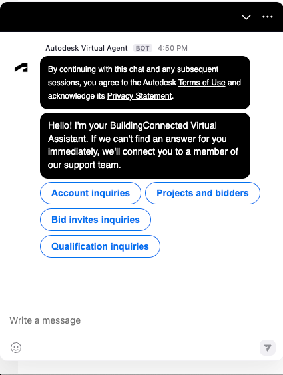The image size is (283, 375).
Task: Select the Projects and bidders option
Action: click(202, 193)
